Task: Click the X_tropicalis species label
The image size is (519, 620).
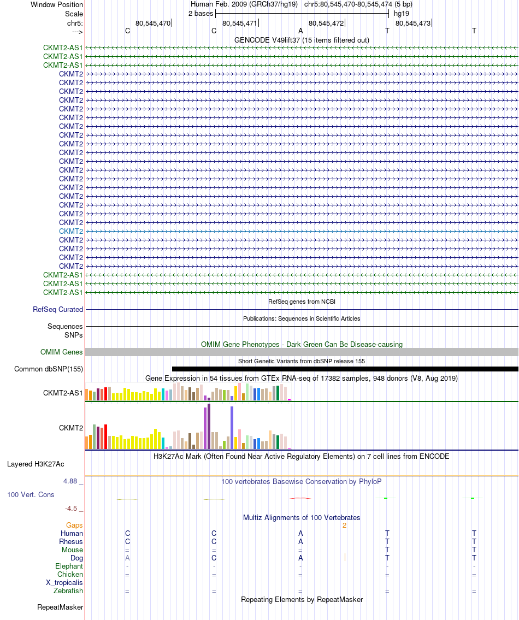Action: pyautogui.click(x=64, y=583)
